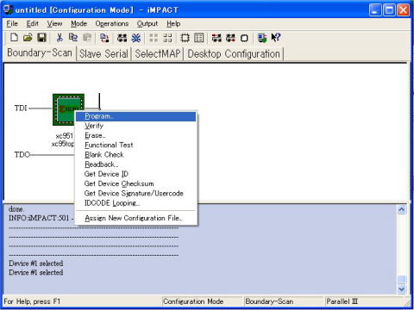The width and height of the screenshot is (414, 310).
Task: Switch to the Desktop Configuration tab
Action: 234,54
